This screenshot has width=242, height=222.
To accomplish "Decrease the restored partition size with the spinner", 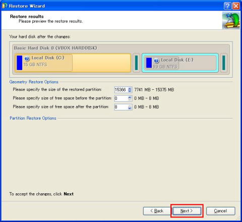I will pos(130,91).
